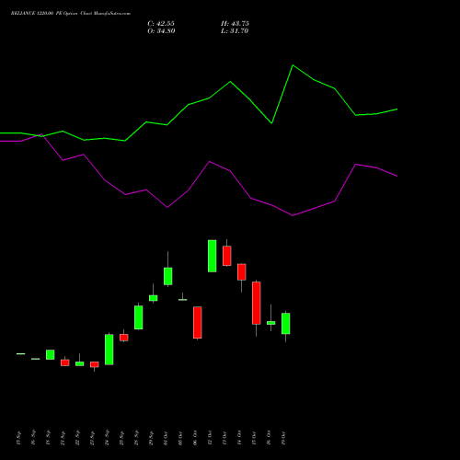The width and height of the screenshot is (460, 460).
Task: Click the low value L: 31.70
Action: pyautogui.click(x=235, y=31)
